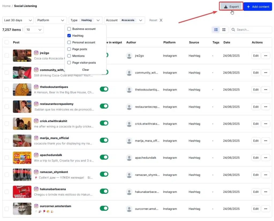Focus the Search field
This screenshot has width=274, height=221.
pos(251,30)
